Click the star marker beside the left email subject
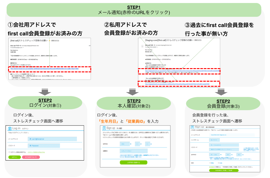Viewport: 270px width, 178px height. tap(49, 41)
